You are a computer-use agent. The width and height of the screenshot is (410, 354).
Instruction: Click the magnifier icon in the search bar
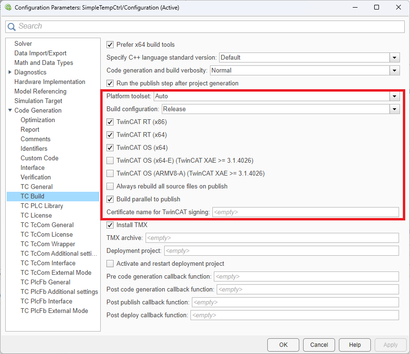click(12, 26)
